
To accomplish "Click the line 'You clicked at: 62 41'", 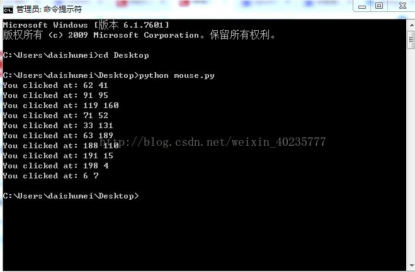I will [55, 85].
